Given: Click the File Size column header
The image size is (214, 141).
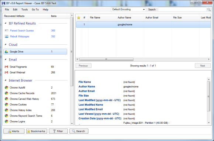Looking at the screenshot, I should (185, 17).
